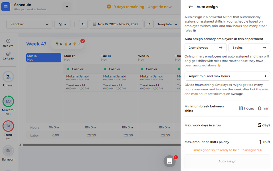
Task: Open the Schedule app logo icon
Action: click(6, 6)
